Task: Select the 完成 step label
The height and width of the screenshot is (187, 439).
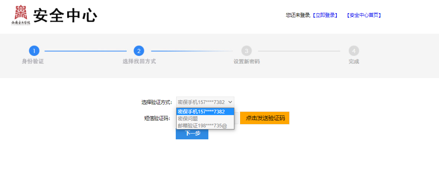Action: (x=354, y=62)
